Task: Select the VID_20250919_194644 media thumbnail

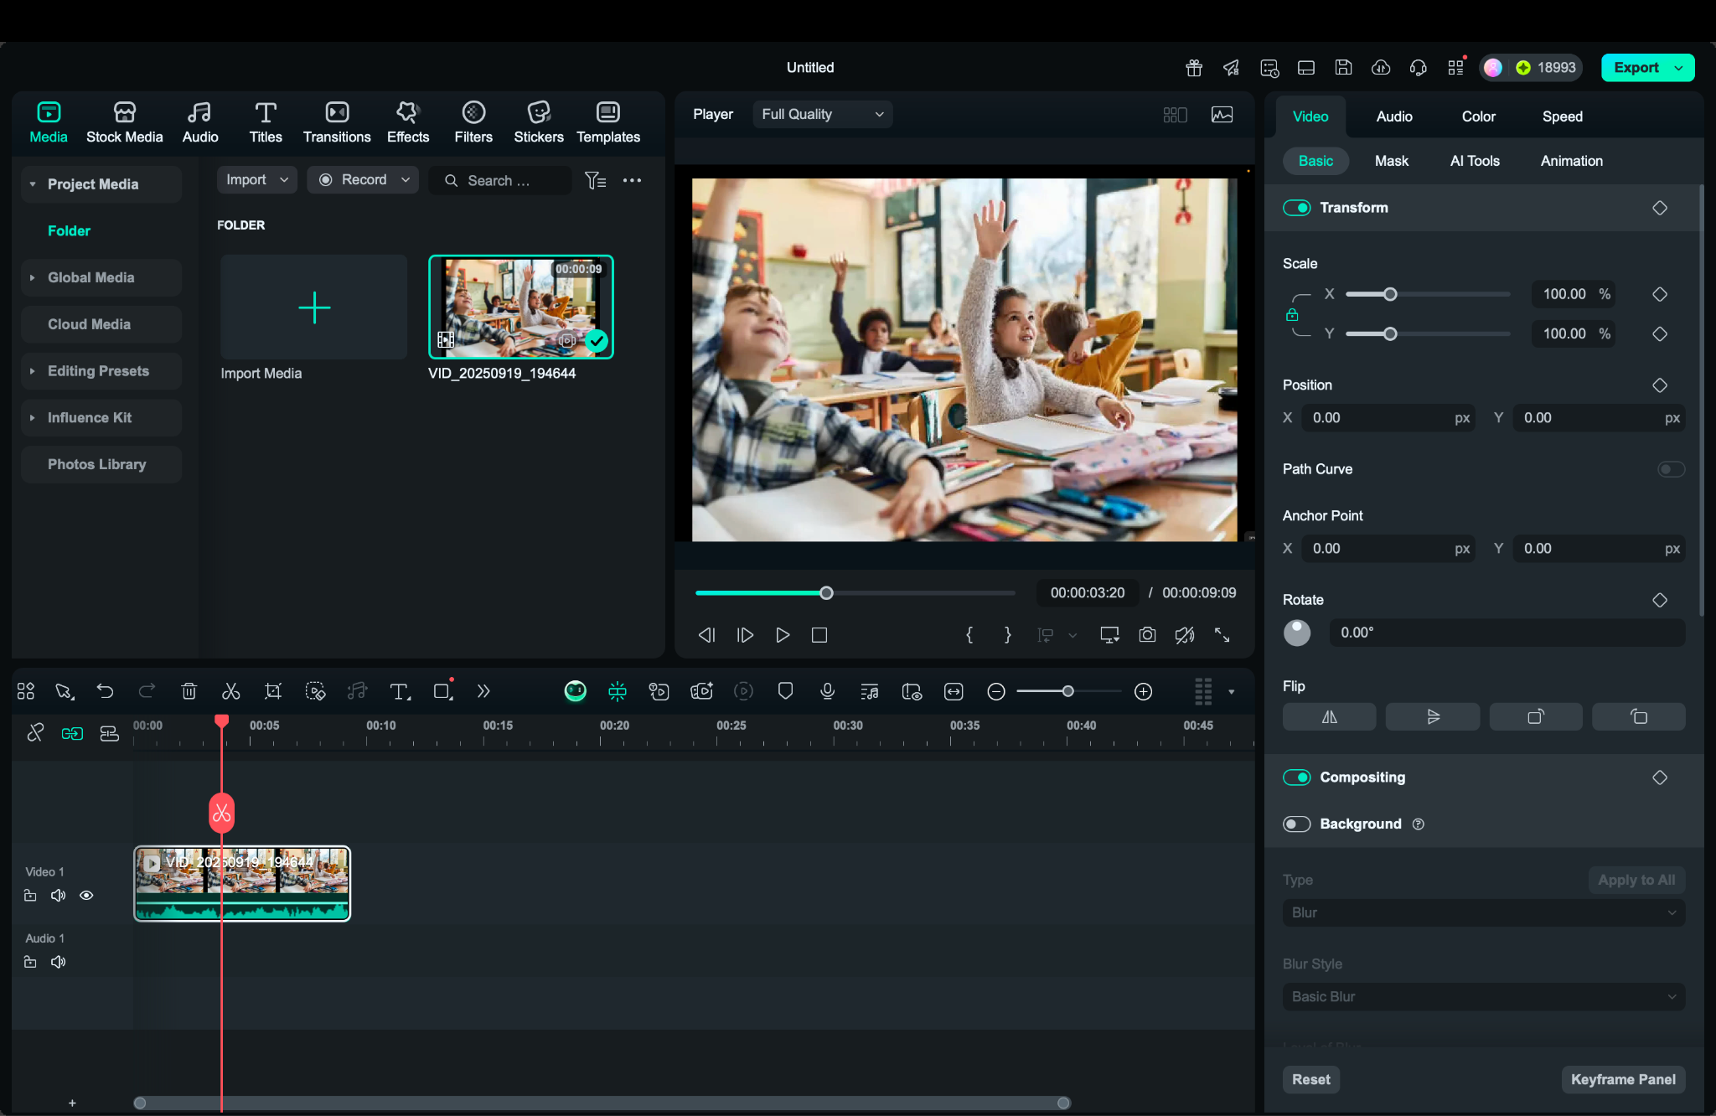Action: coord(520,307)
